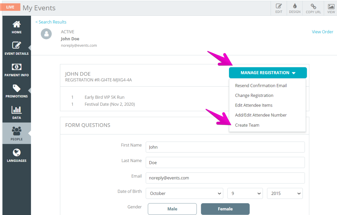Open the People section in sidebar
This screenshot has width=337, height=215.
point(17,133)
